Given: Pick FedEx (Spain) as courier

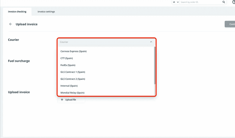Looking at the screenshot, I should [x=68, y=65].
